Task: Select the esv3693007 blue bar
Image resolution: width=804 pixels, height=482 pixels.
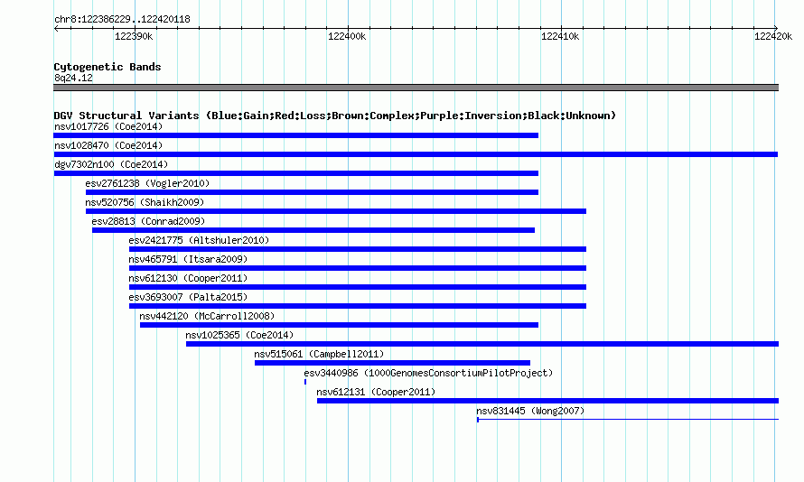Action: pyautogui.click(x=358, y=306)
